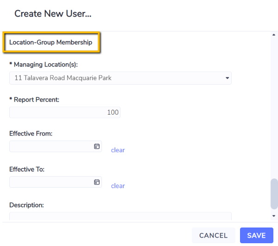
Task: Click into the Description text box
Action: click(x=120, y=216)
